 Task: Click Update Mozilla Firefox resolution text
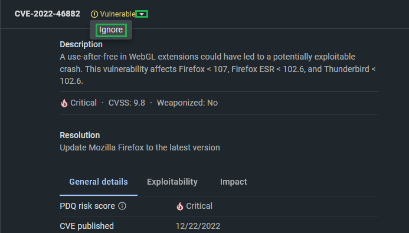point(140,147)
